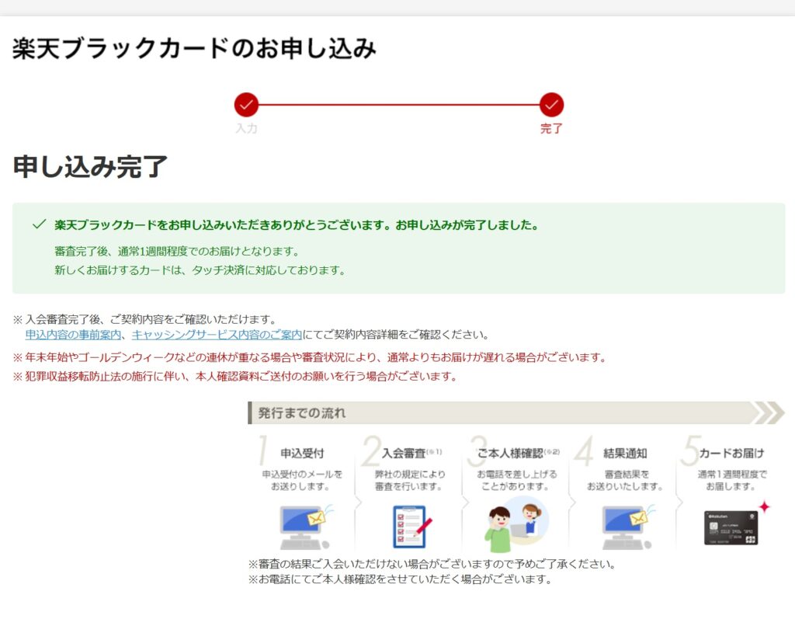Click the 結果通知 step title
795x619 pixels.
625,453
